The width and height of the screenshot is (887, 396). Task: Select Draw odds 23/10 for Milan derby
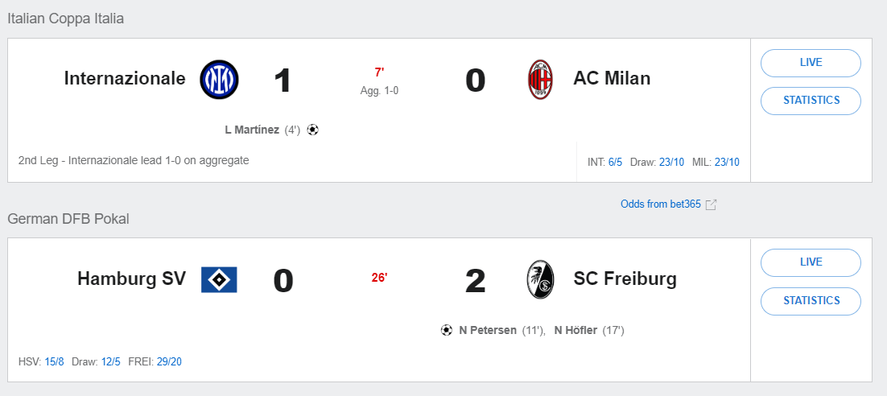click(x=671, y=162)
